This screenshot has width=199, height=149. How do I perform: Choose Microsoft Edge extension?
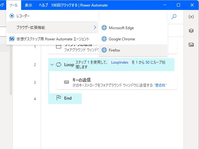(x=133, y=28)
